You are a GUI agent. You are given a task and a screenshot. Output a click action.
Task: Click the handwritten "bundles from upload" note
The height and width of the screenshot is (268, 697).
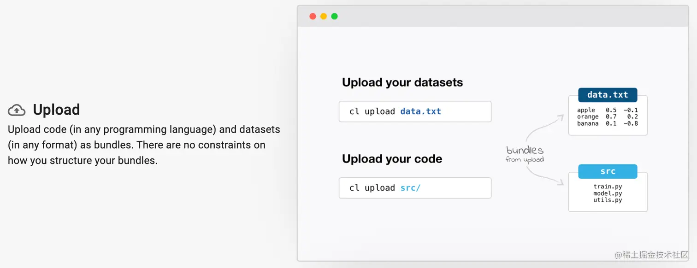pyautogui.click(x=525, y=154)
